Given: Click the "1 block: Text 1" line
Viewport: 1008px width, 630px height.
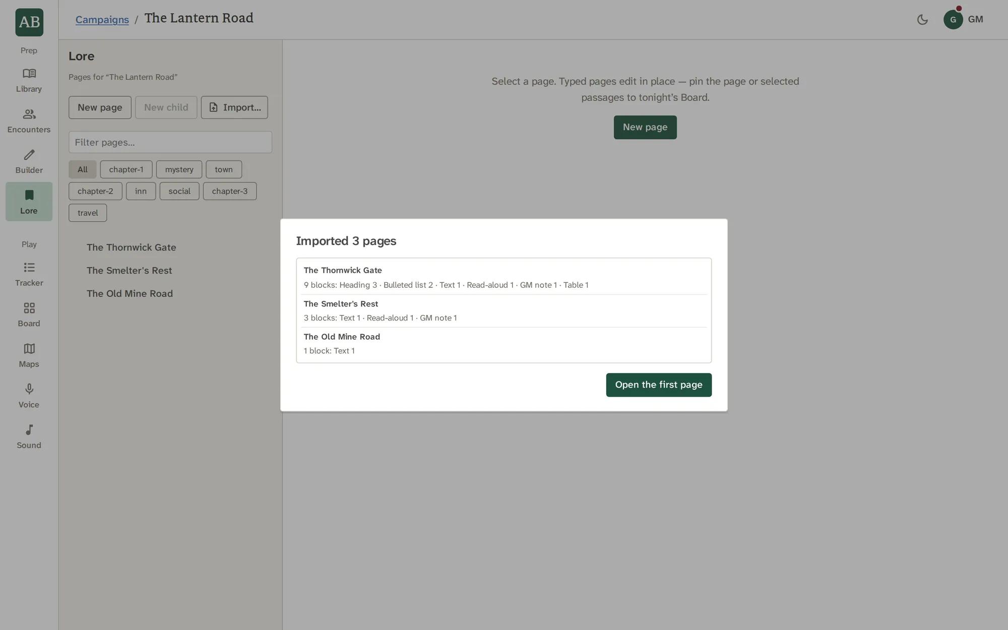Looking at the screenshot, I should click(329, 351).
